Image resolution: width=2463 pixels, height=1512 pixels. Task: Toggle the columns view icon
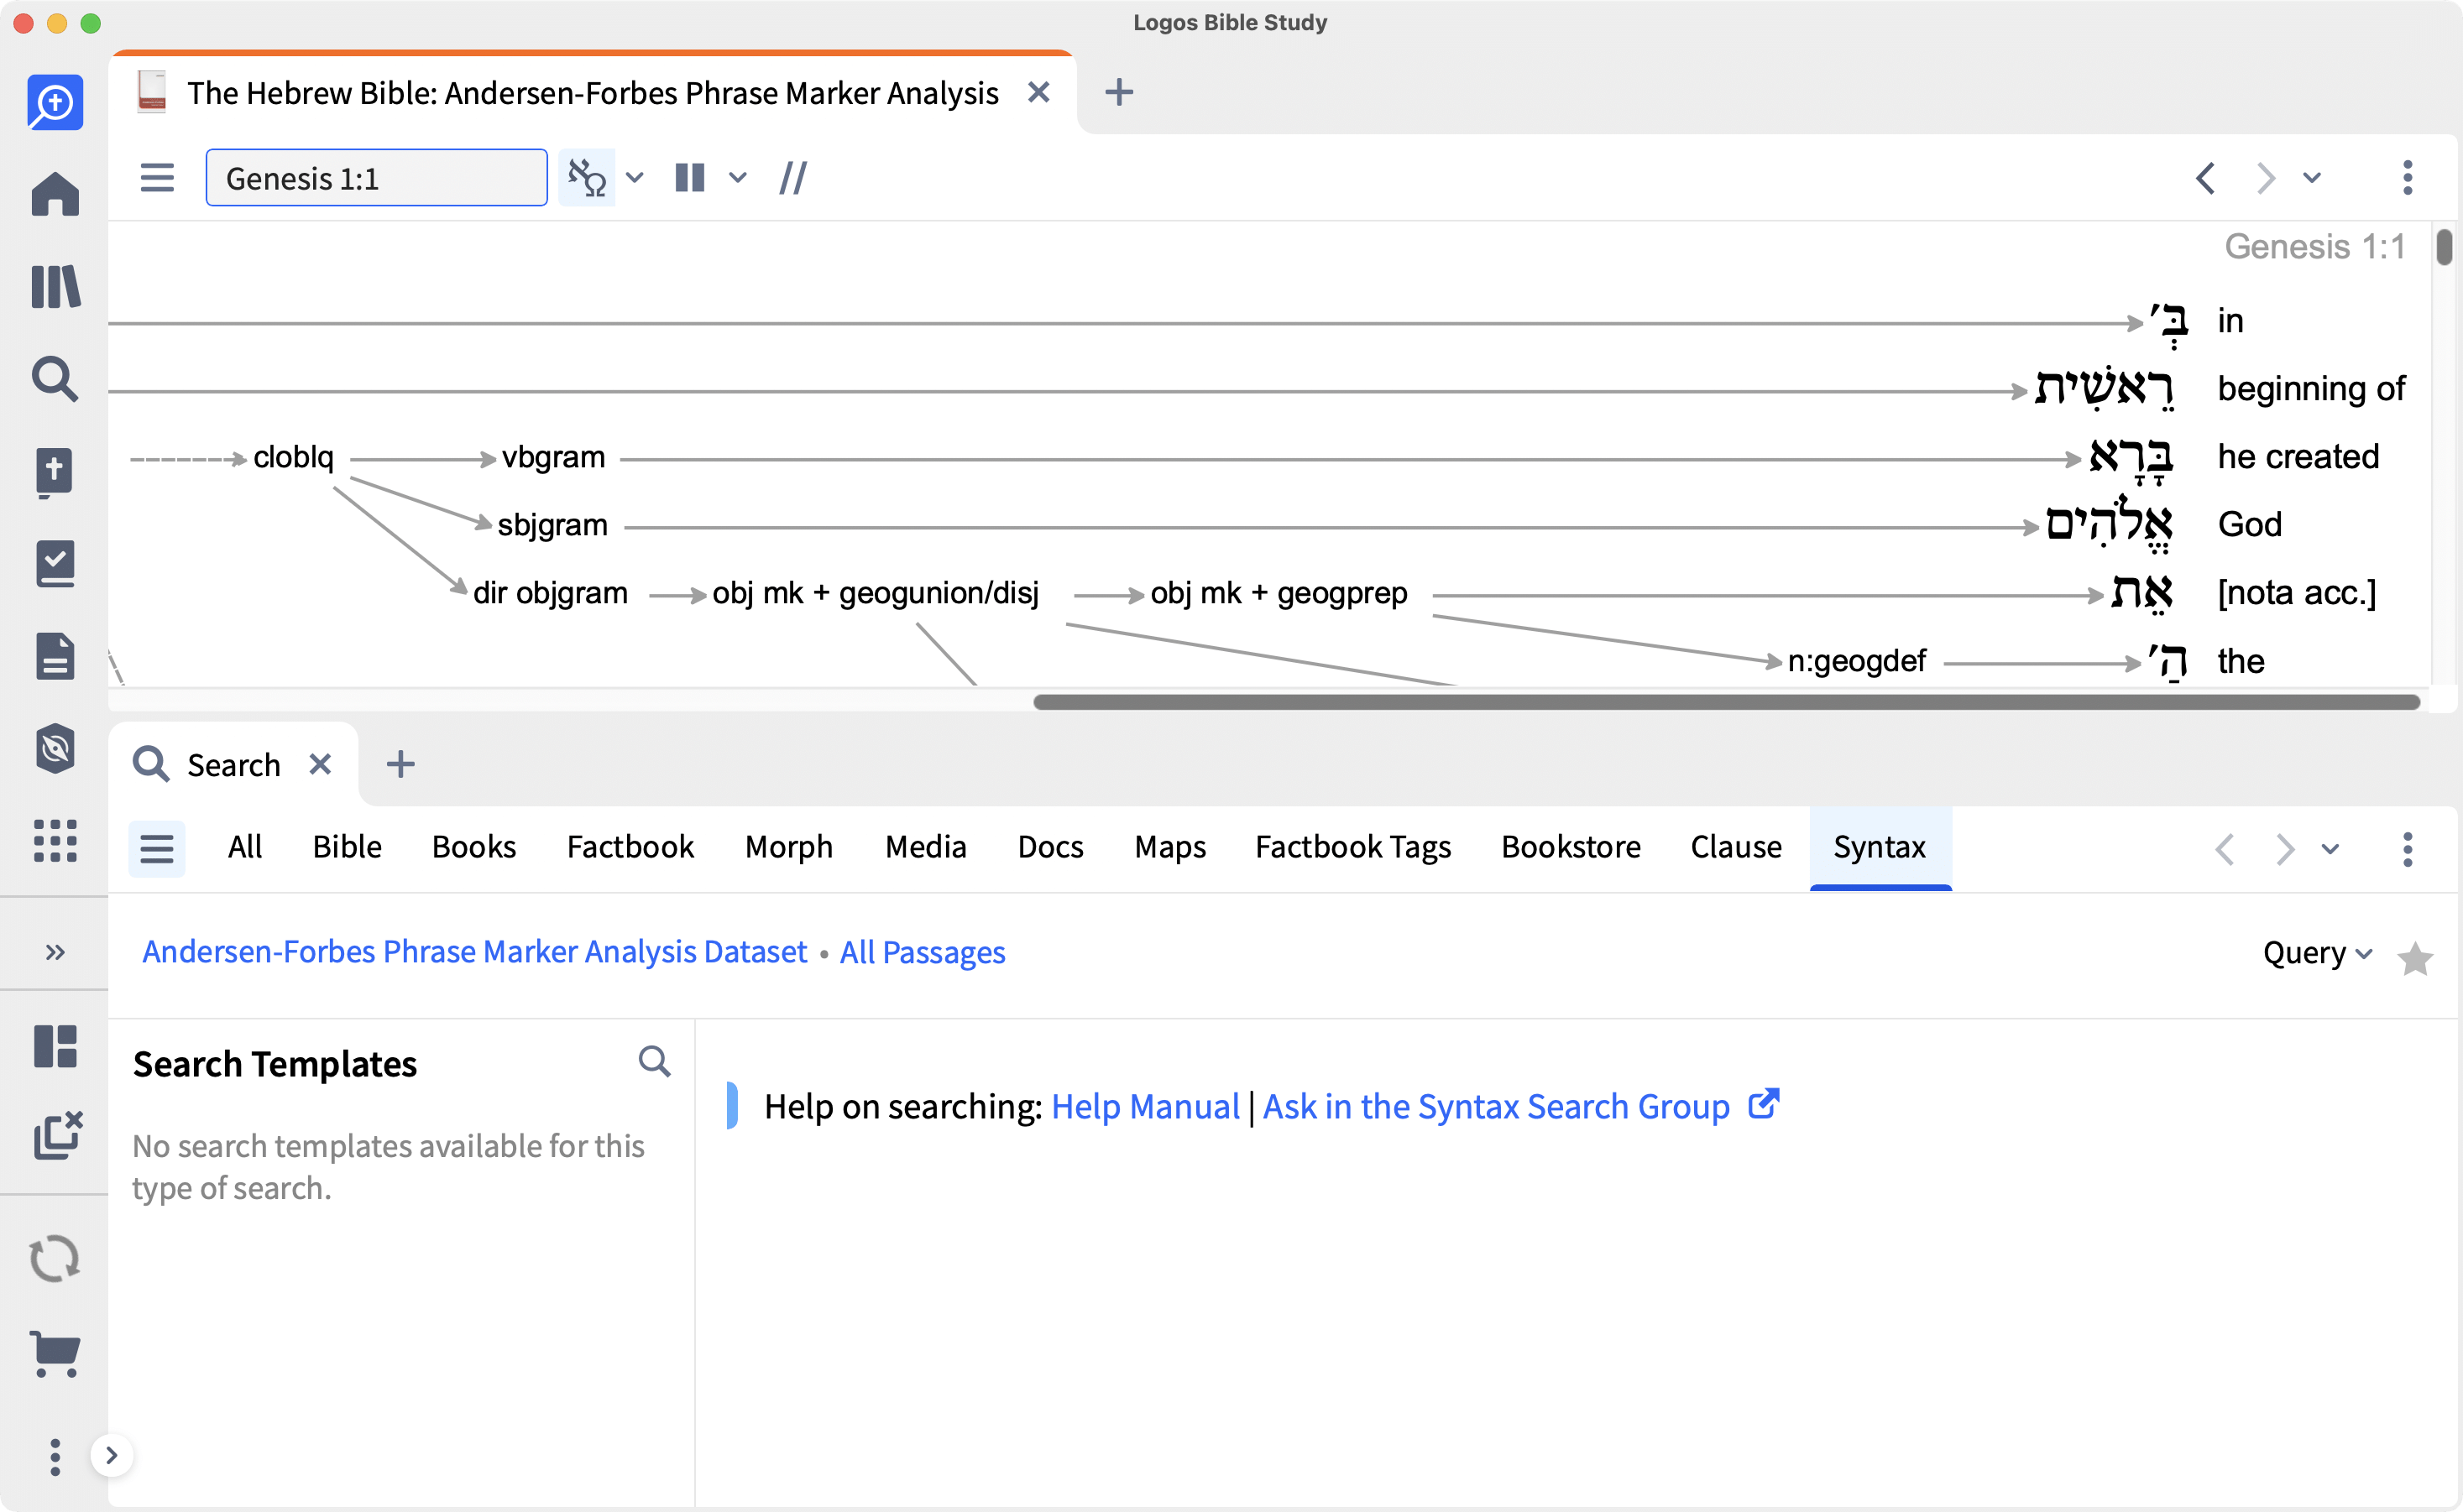(690, 178)
